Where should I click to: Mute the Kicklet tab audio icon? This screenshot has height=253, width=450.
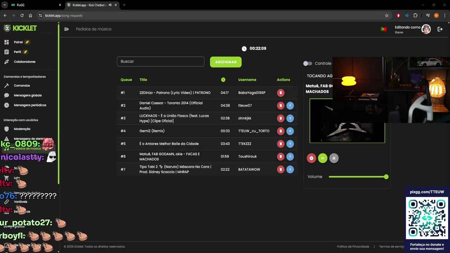pos(110,5)
